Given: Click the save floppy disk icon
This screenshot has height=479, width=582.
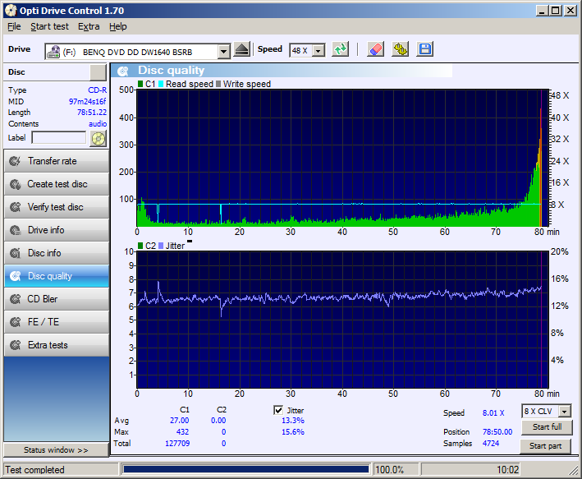Looking at the screenshot, I should pos(425,49).
